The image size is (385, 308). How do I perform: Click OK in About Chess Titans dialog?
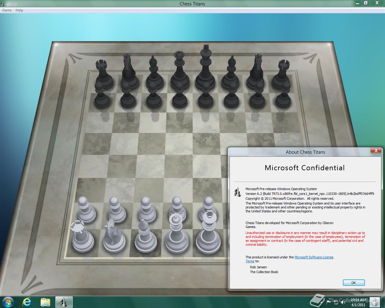click(354, 282)
